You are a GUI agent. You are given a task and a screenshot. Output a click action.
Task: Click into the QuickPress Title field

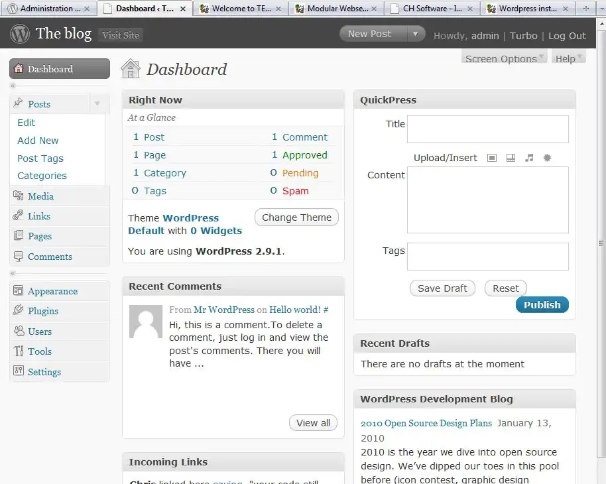(x=487, y=129)
